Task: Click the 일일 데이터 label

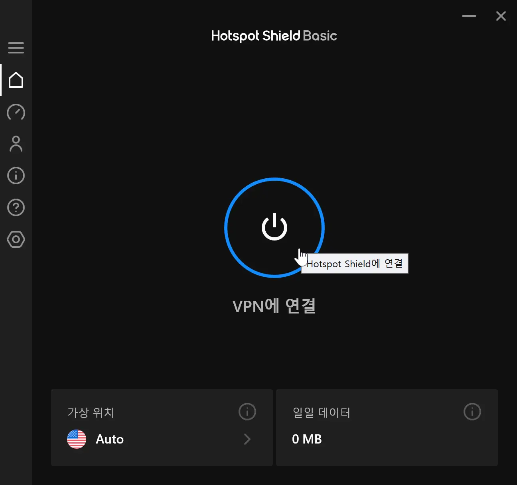Action: (x=322, y=412)
